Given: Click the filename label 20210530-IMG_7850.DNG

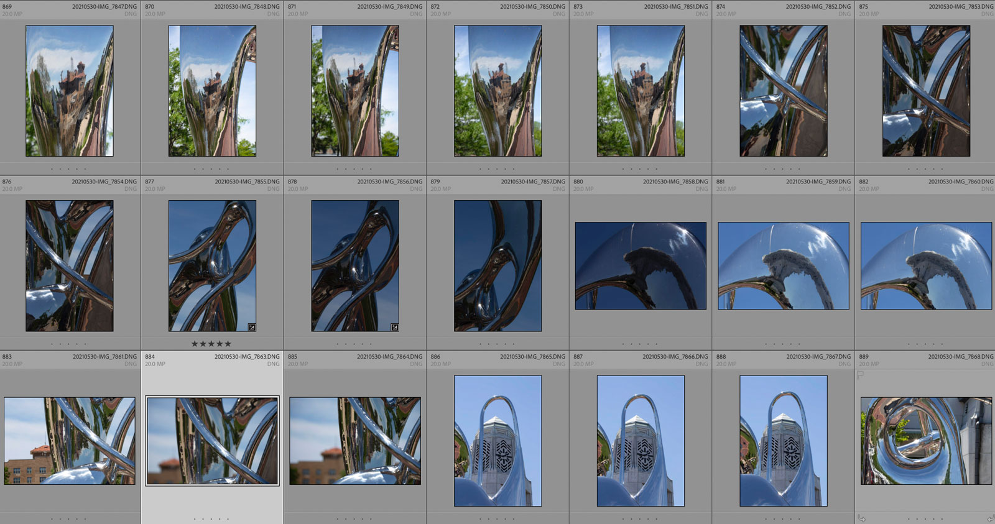Looking at the screenshot, I should [532, 7].
